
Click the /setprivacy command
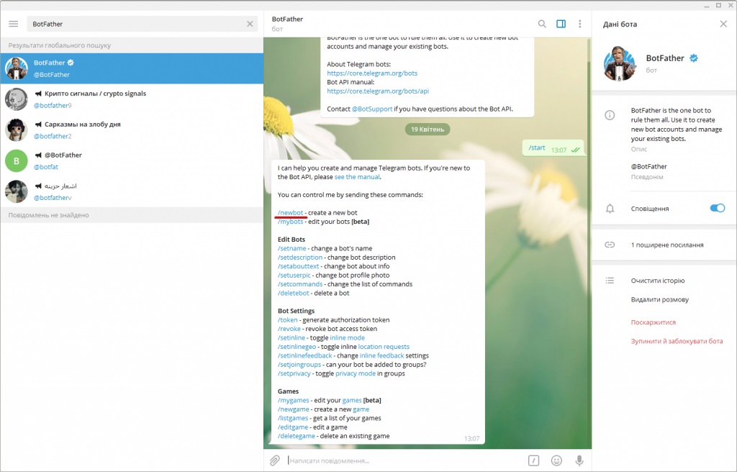coord(294,373)
